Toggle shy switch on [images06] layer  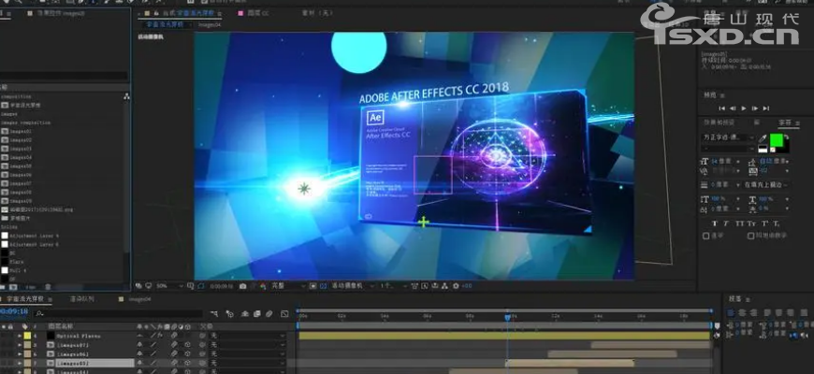139,353
